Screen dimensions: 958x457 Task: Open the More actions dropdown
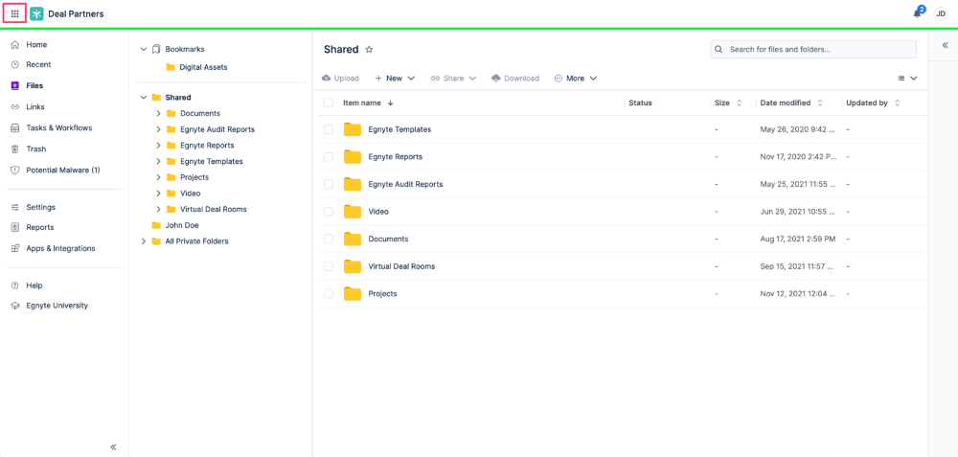(576, 79)
